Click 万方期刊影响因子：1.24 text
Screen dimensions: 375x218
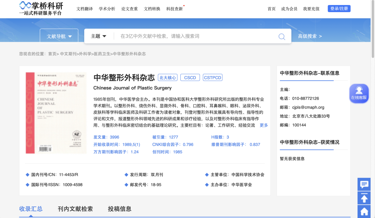coord(116,152)
